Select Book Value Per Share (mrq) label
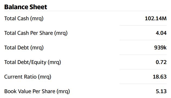 37,91
